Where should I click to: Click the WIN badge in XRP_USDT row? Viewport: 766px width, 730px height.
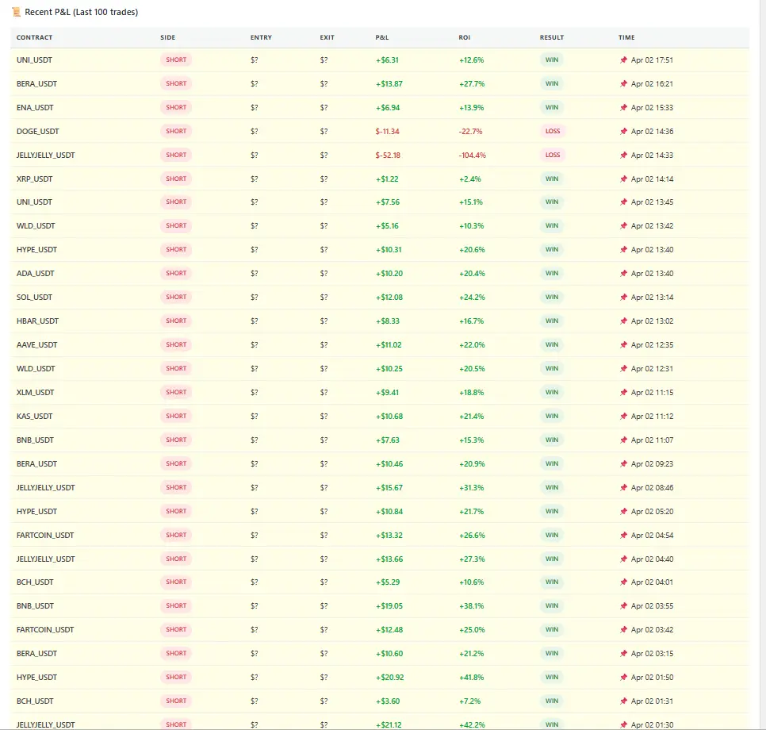point(552,179)
